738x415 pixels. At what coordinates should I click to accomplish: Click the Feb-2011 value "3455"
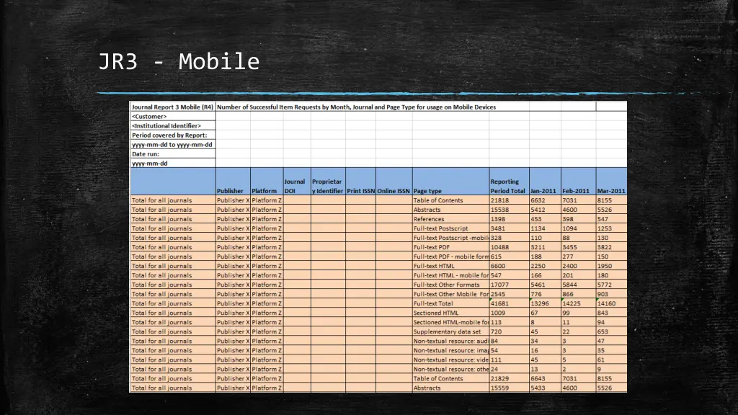tap(578, 247)
